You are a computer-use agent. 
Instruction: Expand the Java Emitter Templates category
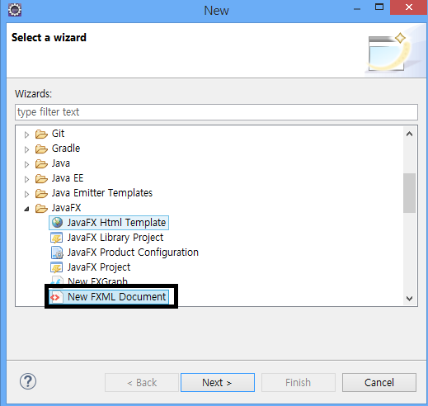[26, 194]
